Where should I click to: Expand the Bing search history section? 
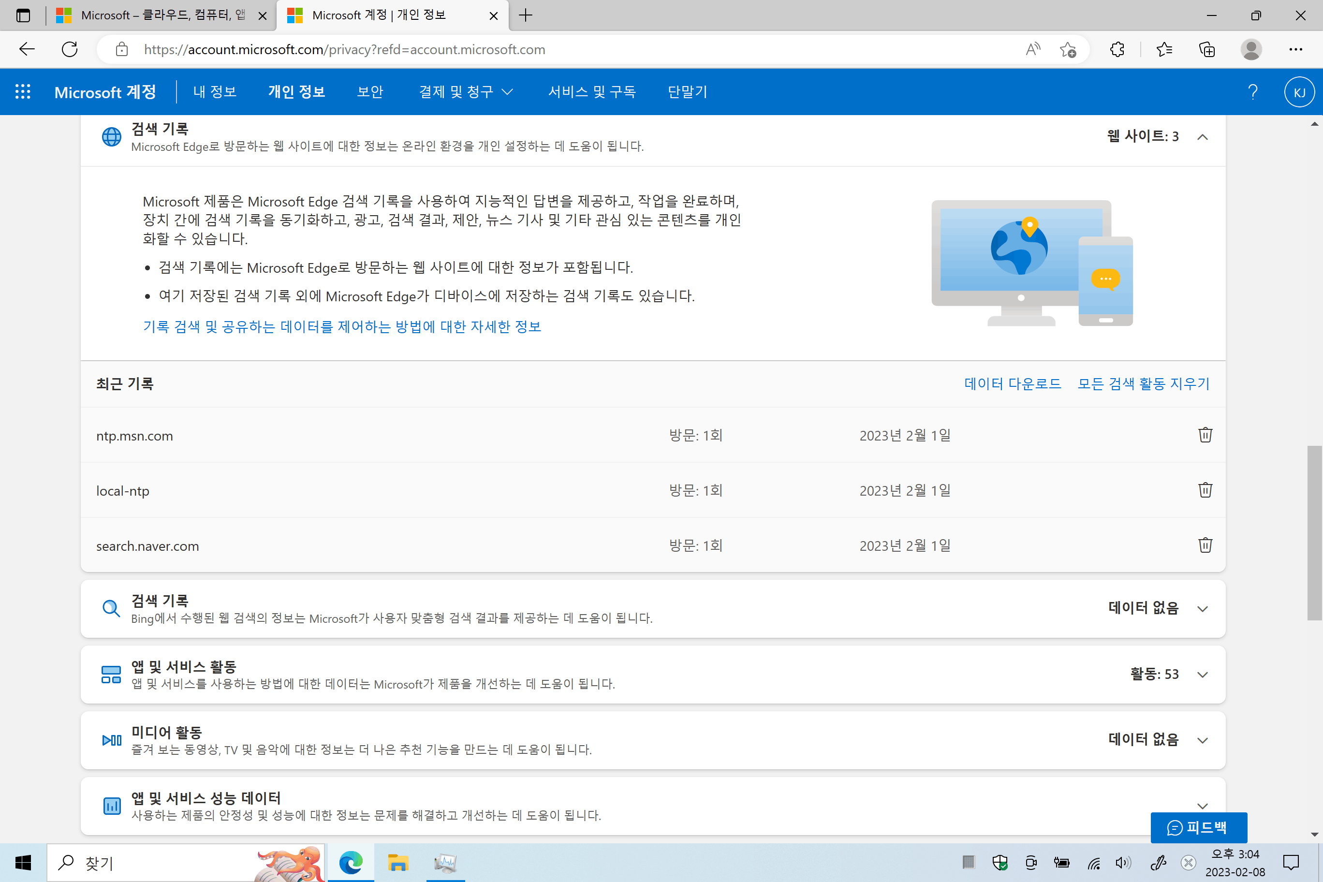tap(1203, 609)
